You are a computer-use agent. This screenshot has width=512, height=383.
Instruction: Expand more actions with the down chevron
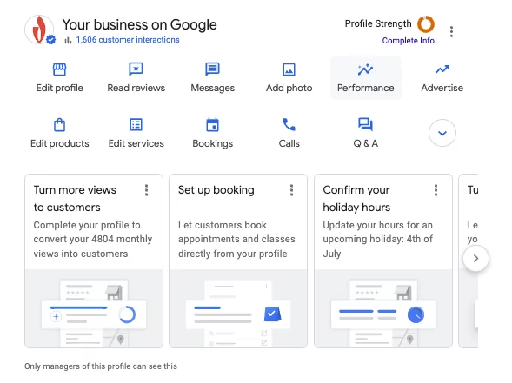pyautogui.click(x=442, y=133)
